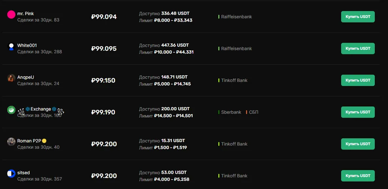Open sitsed seller profile name
388x189 pixels.
(x=24, y=172)
